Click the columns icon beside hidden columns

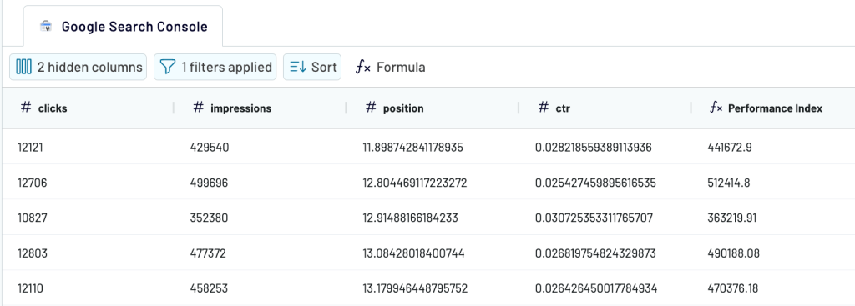[23, 67]
